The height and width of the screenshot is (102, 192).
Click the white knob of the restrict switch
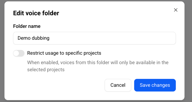(x=16, y=53)
